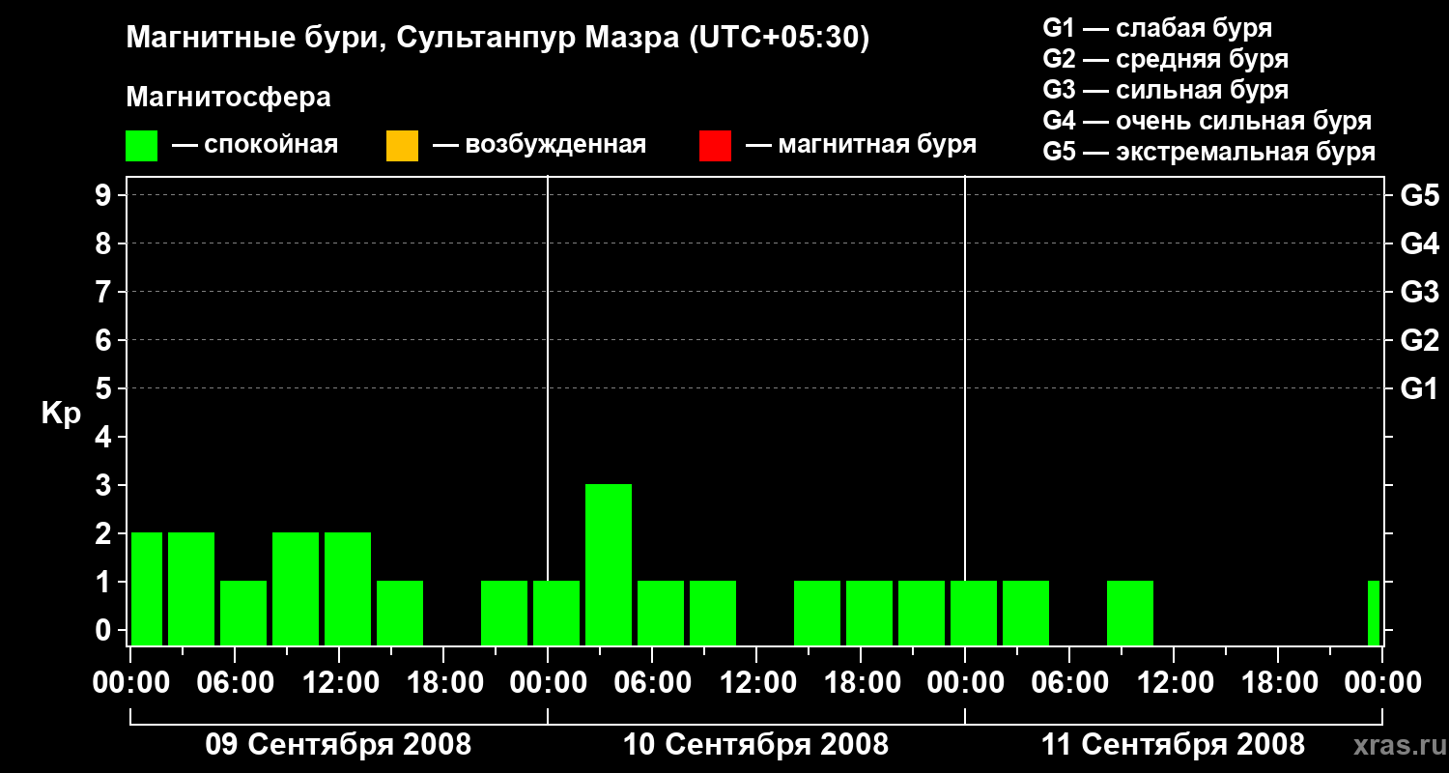Click legend line 'G2 — средняя буря'
The image size is (1449, 773).
click(1166, 59)
